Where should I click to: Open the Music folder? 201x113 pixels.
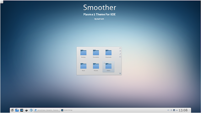coord(83,67)
